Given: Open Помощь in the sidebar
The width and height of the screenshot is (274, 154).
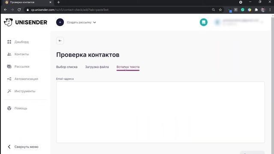Looking at the screenshot, I should tap(21, 108).
